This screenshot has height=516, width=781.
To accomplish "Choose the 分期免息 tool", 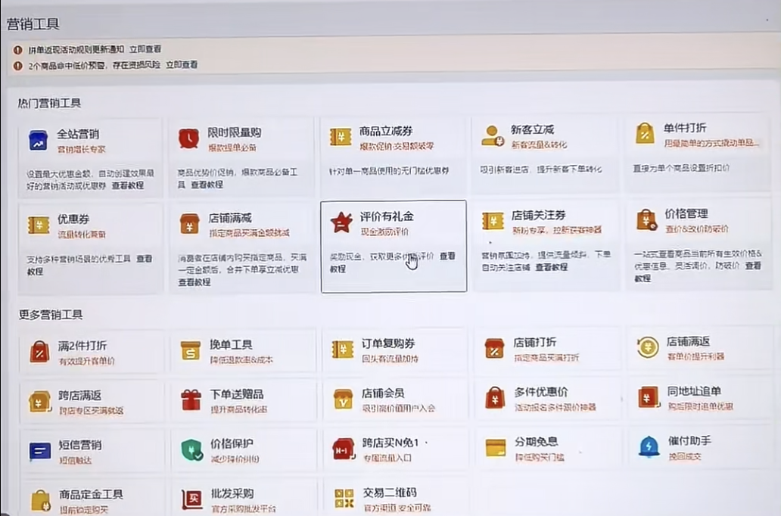I will tap(547, 448).
